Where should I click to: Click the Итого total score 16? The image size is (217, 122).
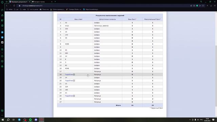click(x=132, y=105)
